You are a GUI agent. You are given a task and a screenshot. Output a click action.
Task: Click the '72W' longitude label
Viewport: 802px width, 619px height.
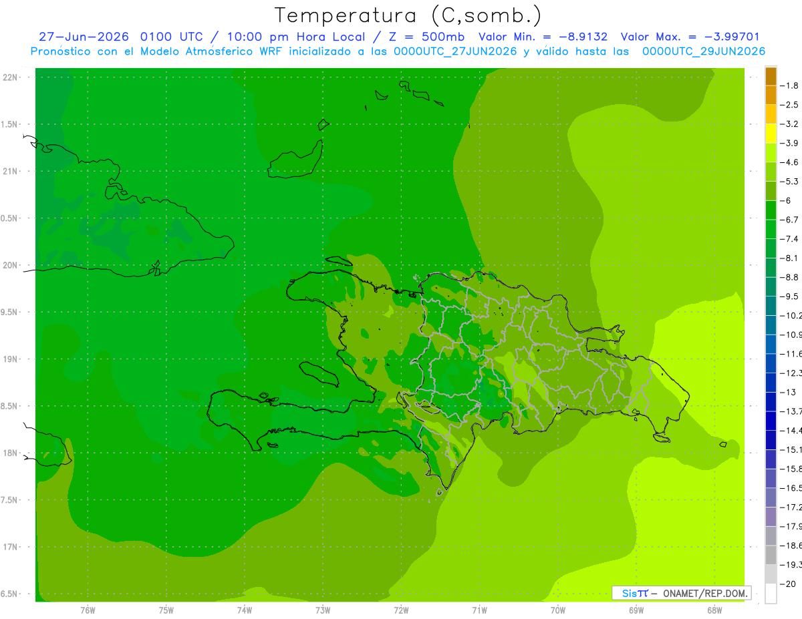point(401,610)
